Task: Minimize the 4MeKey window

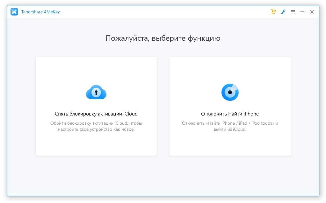Action: click(302, 12)
